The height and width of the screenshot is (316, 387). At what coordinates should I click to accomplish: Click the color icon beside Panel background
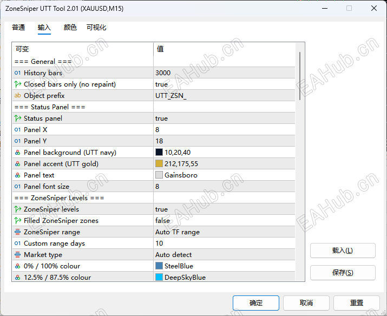(17, 153)
